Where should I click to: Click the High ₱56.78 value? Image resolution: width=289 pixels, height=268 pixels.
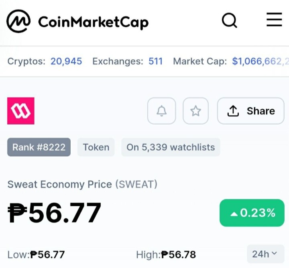pyautogui.click(x=178, y=254)
